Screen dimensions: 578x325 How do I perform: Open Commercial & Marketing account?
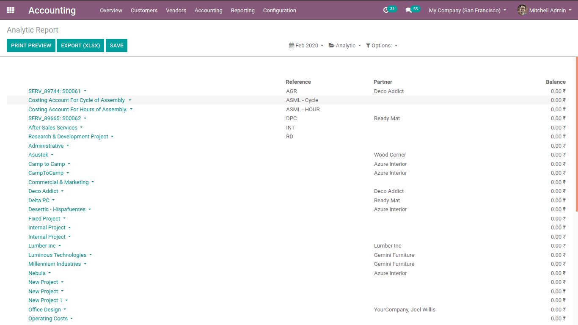[x=58, y=182]
